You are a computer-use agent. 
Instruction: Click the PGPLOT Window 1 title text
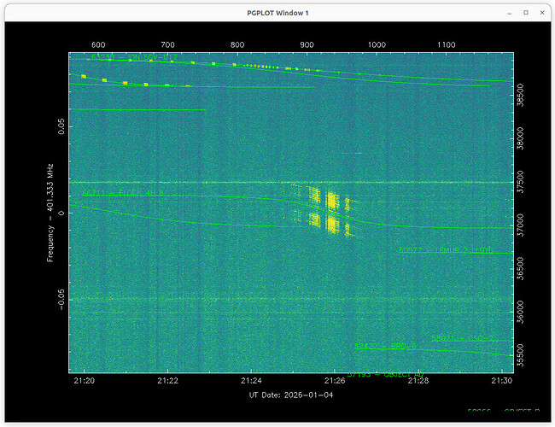tap(277, 11)
